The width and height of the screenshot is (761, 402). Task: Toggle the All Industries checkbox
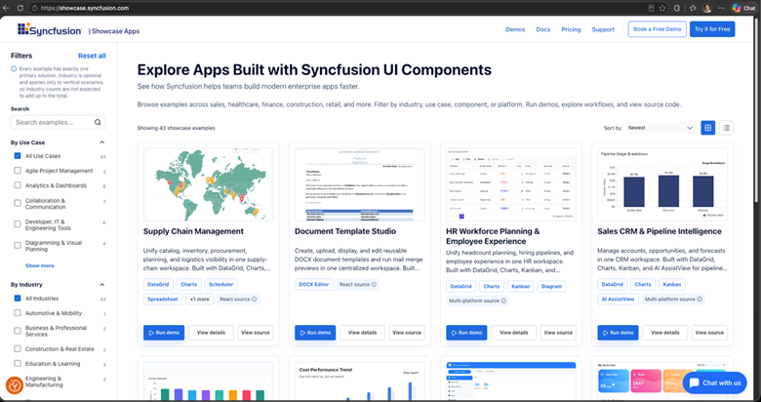click(x=18, y=299)
